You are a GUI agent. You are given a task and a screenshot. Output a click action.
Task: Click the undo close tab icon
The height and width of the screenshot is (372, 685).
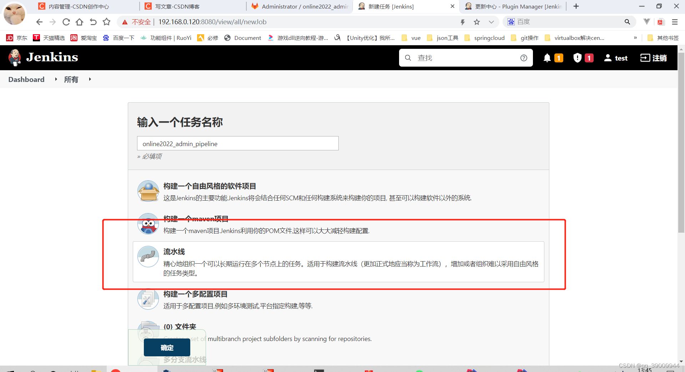93,22
